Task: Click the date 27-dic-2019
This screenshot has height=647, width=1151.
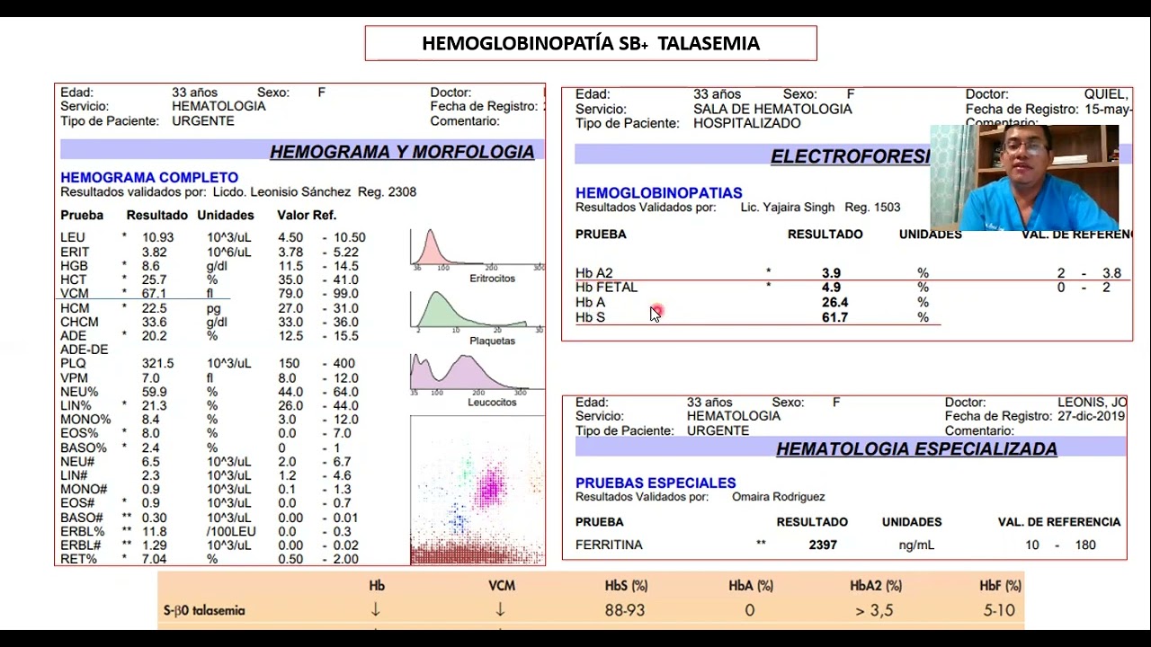Action: coord(1090,417)
